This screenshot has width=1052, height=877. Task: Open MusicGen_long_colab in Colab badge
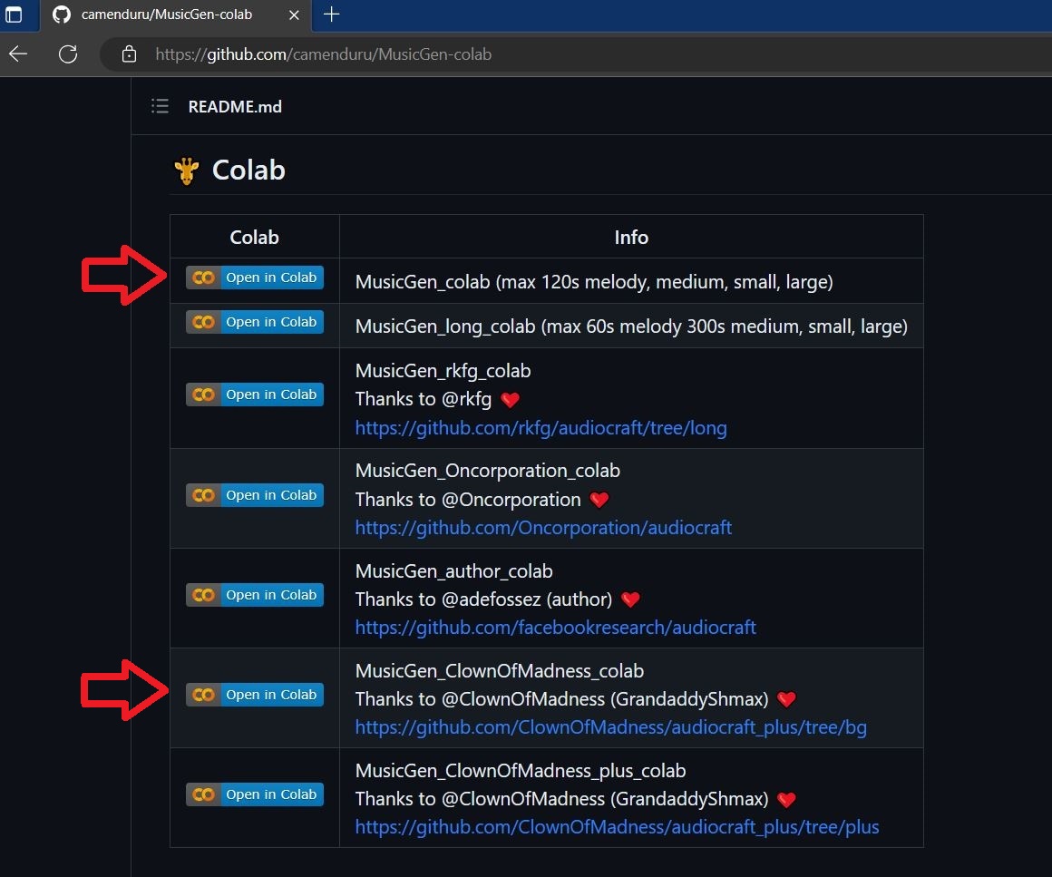(255, 322)
